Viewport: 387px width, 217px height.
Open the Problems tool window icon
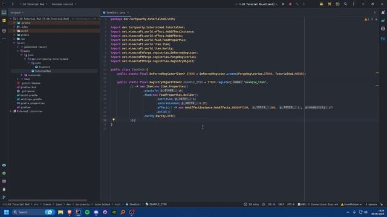click(4, 189)
